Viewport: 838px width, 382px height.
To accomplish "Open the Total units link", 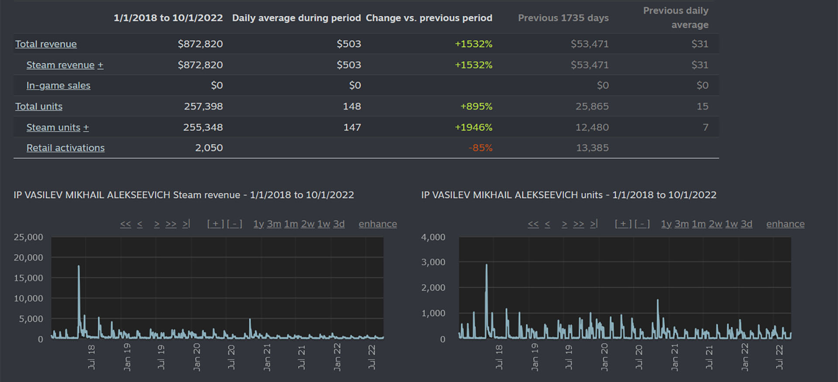I will pos(39,106).
